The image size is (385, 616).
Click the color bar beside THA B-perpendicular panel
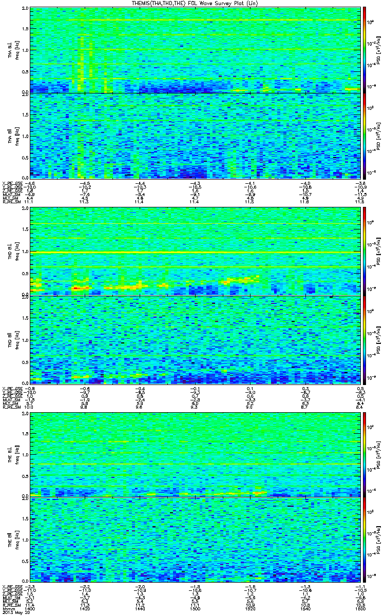point(365,50)
